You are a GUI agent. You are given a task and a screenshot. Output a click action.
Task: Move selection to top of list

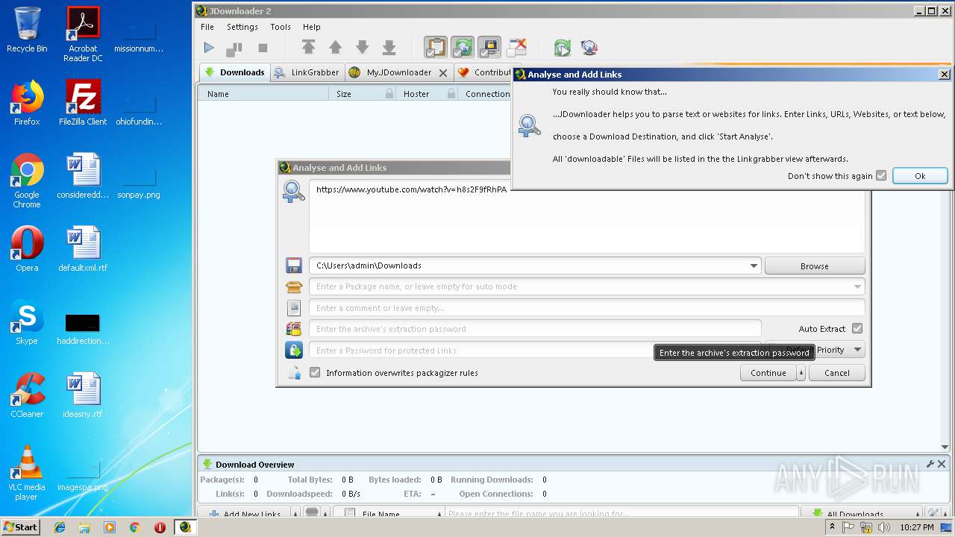(308, 48)
